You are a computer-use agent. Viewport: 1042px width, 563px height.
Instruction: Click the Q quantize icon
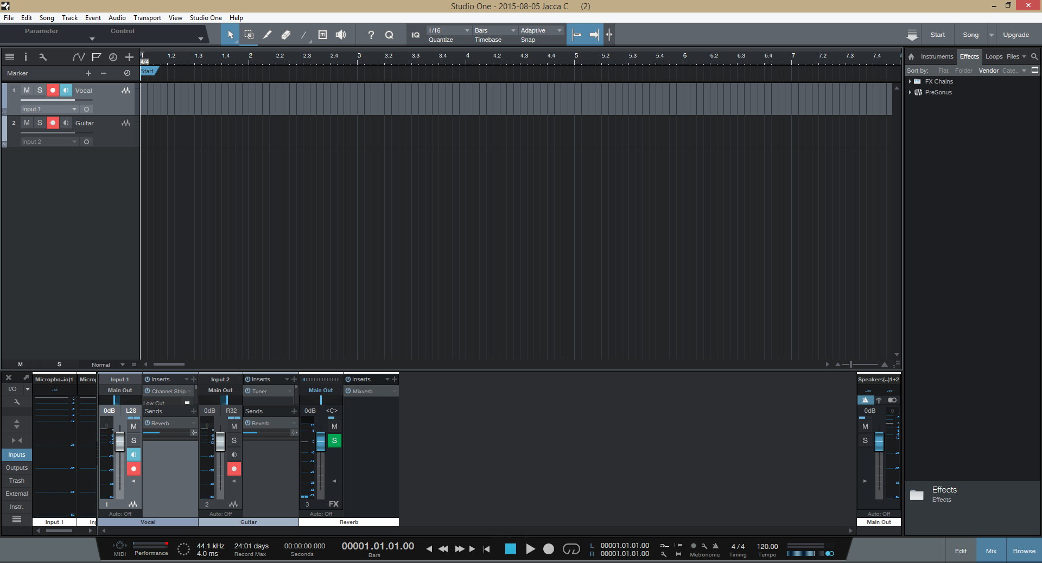pyautogui.click(x=389, y=35)
